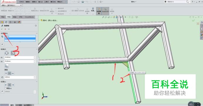
Task: Switch to the 模型 model tab
Action: tap(12, 105)
